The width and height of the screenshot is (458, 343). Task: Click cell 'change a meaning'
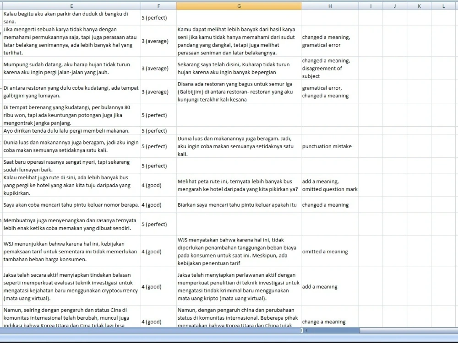tap(330, 317)
